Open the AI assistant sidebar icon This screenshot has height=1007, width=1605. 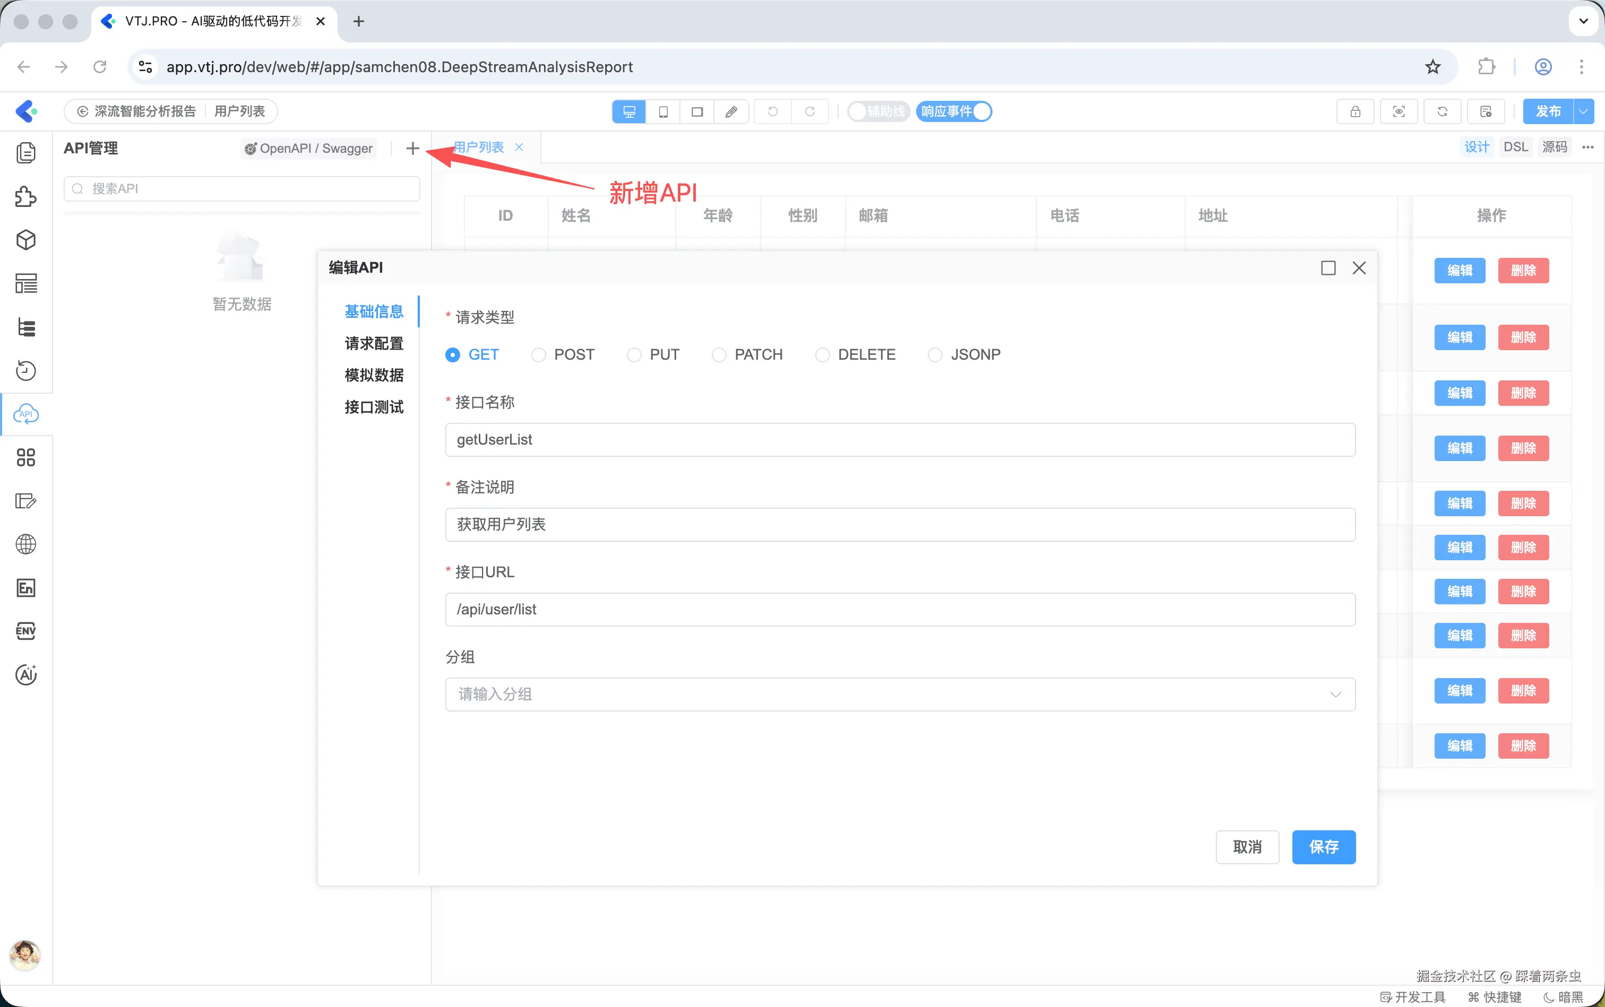click(x=26, y=675)
